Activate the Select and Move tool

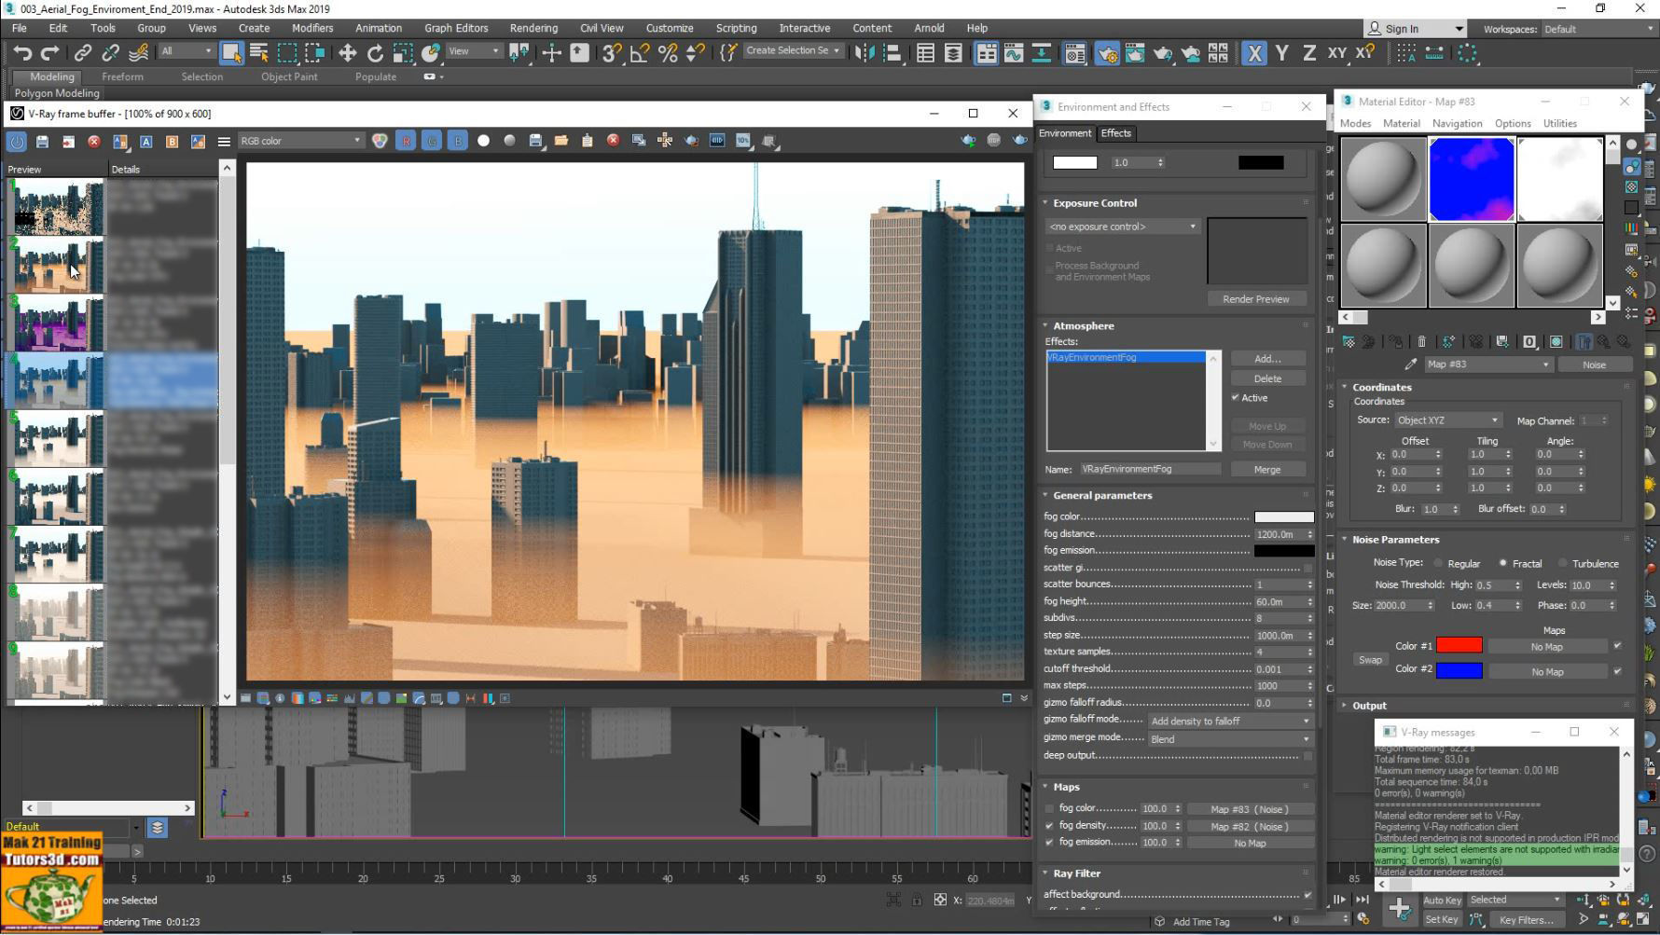347,53
